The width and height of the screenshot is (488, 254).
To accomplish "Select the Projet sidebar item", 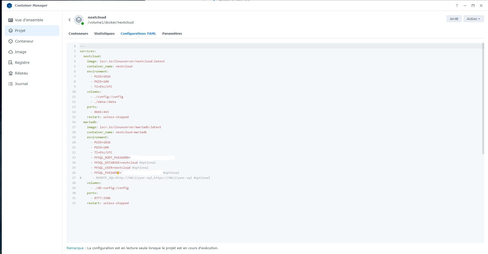I will click(32, 31).
